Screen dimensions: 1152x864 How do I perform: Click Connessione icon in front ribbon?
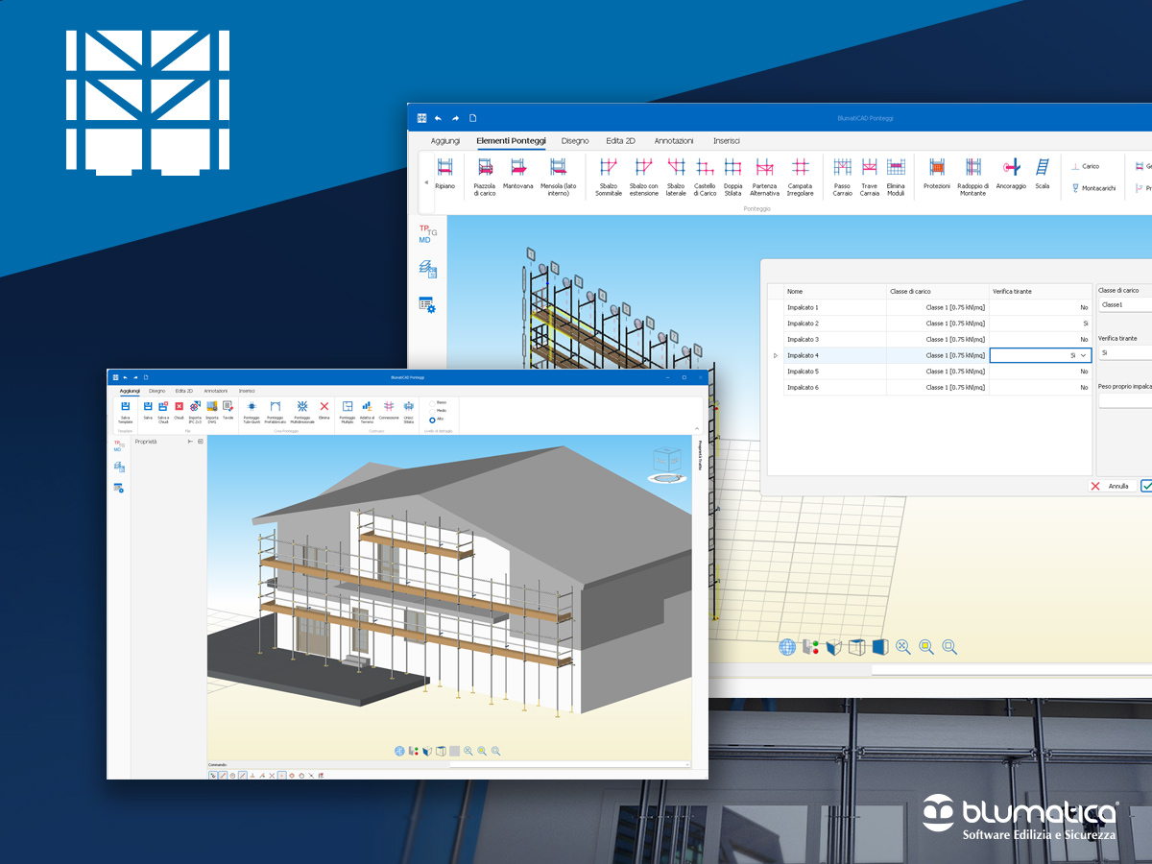click(389, 410)
